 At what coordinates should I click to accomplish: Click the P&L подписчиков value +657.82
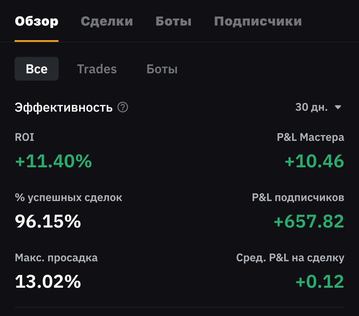click(309, 221)
